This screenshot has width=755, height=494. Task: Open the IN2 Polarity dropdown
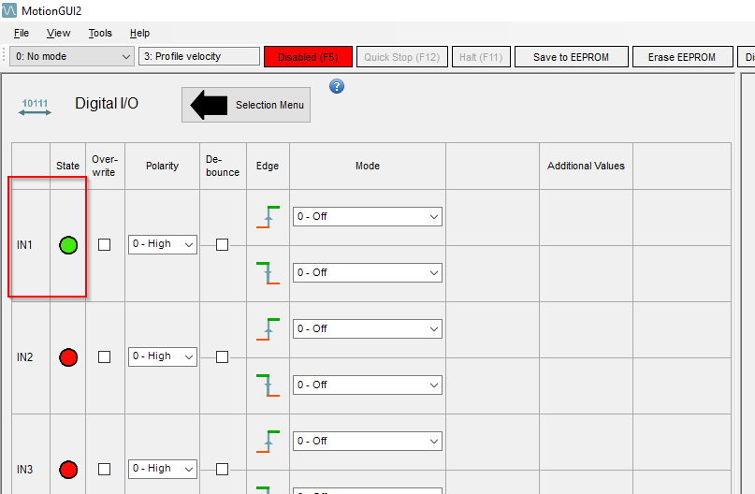162,356
